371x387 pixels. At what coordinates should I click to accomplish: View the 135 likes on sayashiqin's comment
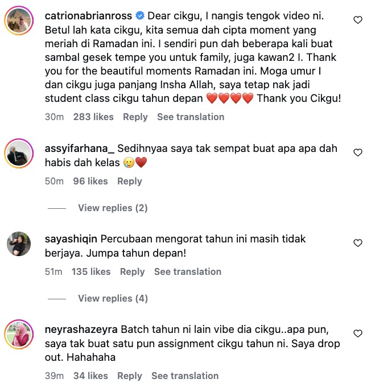[x=91, y=271]
